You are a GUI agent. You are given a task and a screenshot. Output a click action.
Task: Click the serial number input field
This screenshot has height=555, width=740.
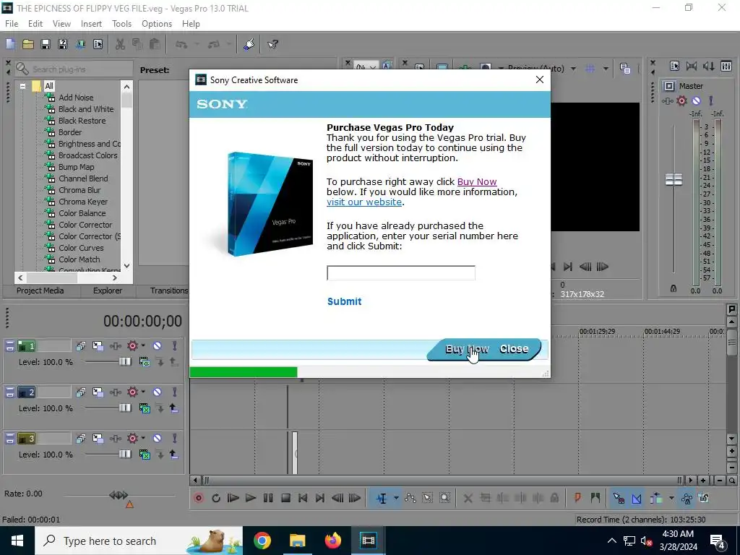tap(401, 272)
